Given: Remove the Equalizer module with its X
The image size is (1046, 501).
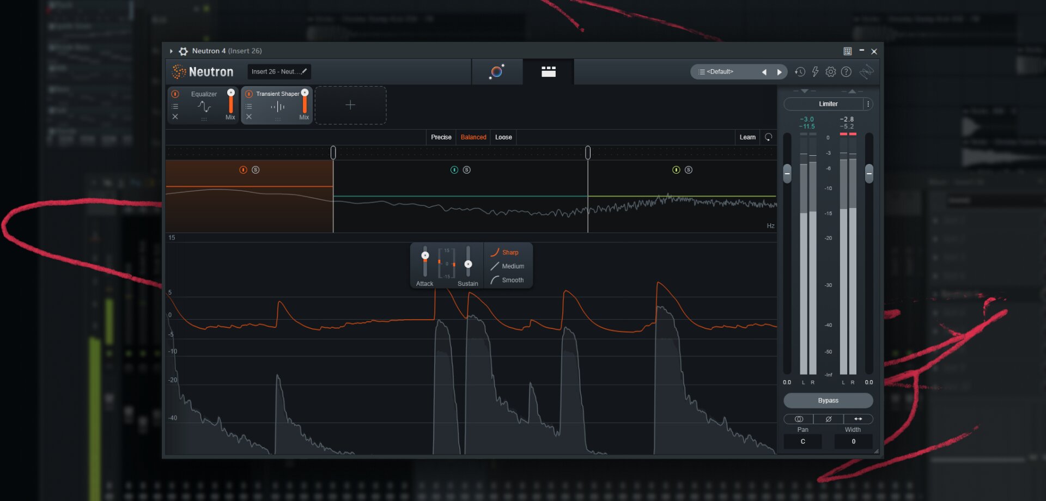Looking at the screenshot, I should pos(175,117).
